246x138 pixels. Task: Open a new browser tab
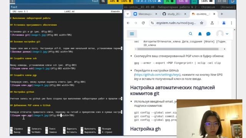222,14
